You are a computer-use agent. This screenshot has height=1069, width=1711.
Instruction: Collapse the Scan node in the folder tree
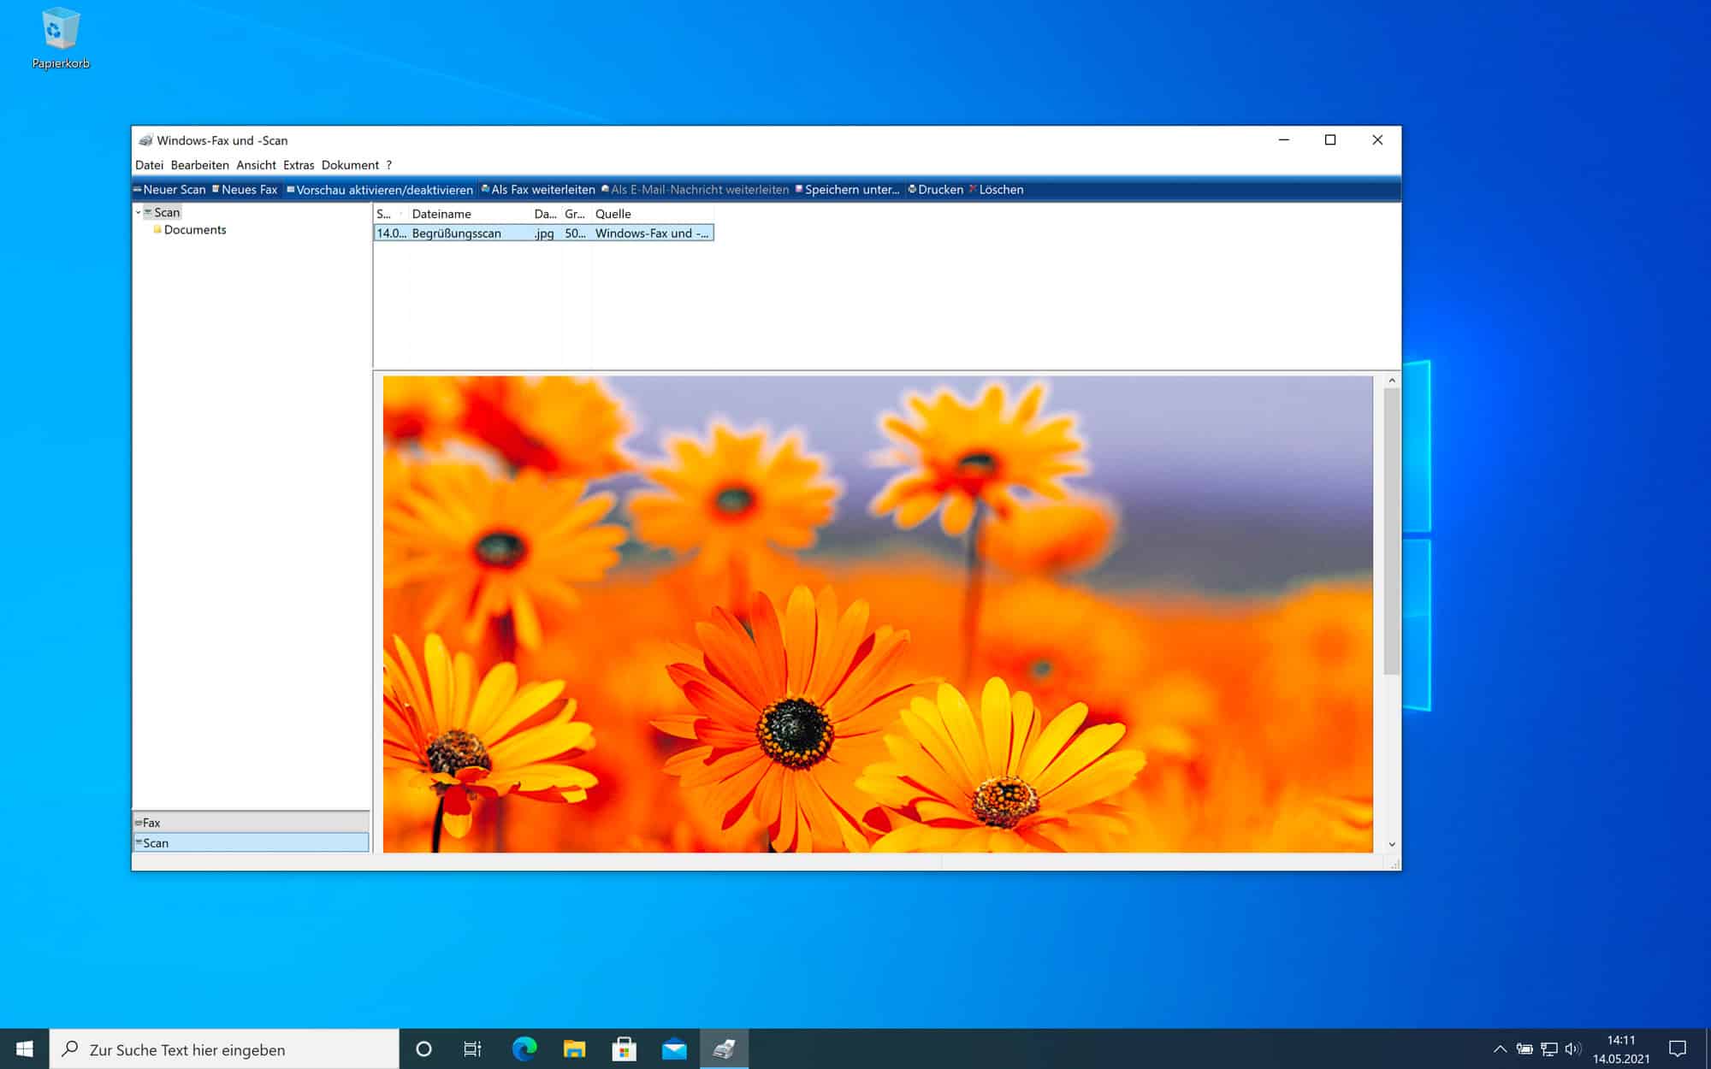[139, 212]
